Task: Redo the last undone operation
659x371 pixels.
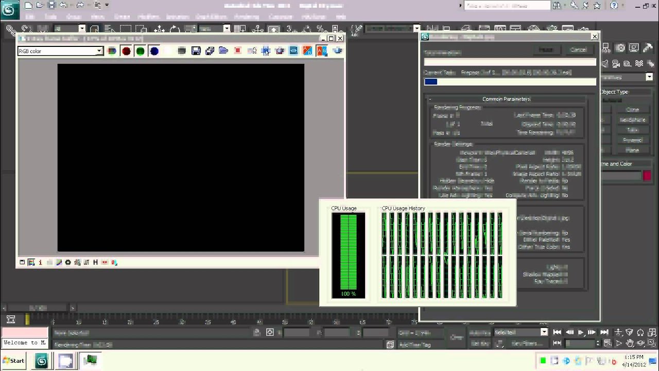Action: [x=80, y=5]
